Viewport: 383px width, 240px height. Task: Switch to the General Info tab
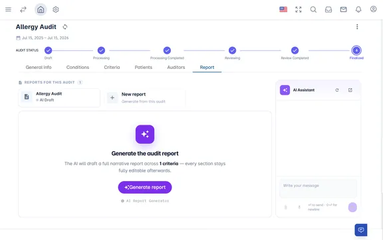coord(39,67)
